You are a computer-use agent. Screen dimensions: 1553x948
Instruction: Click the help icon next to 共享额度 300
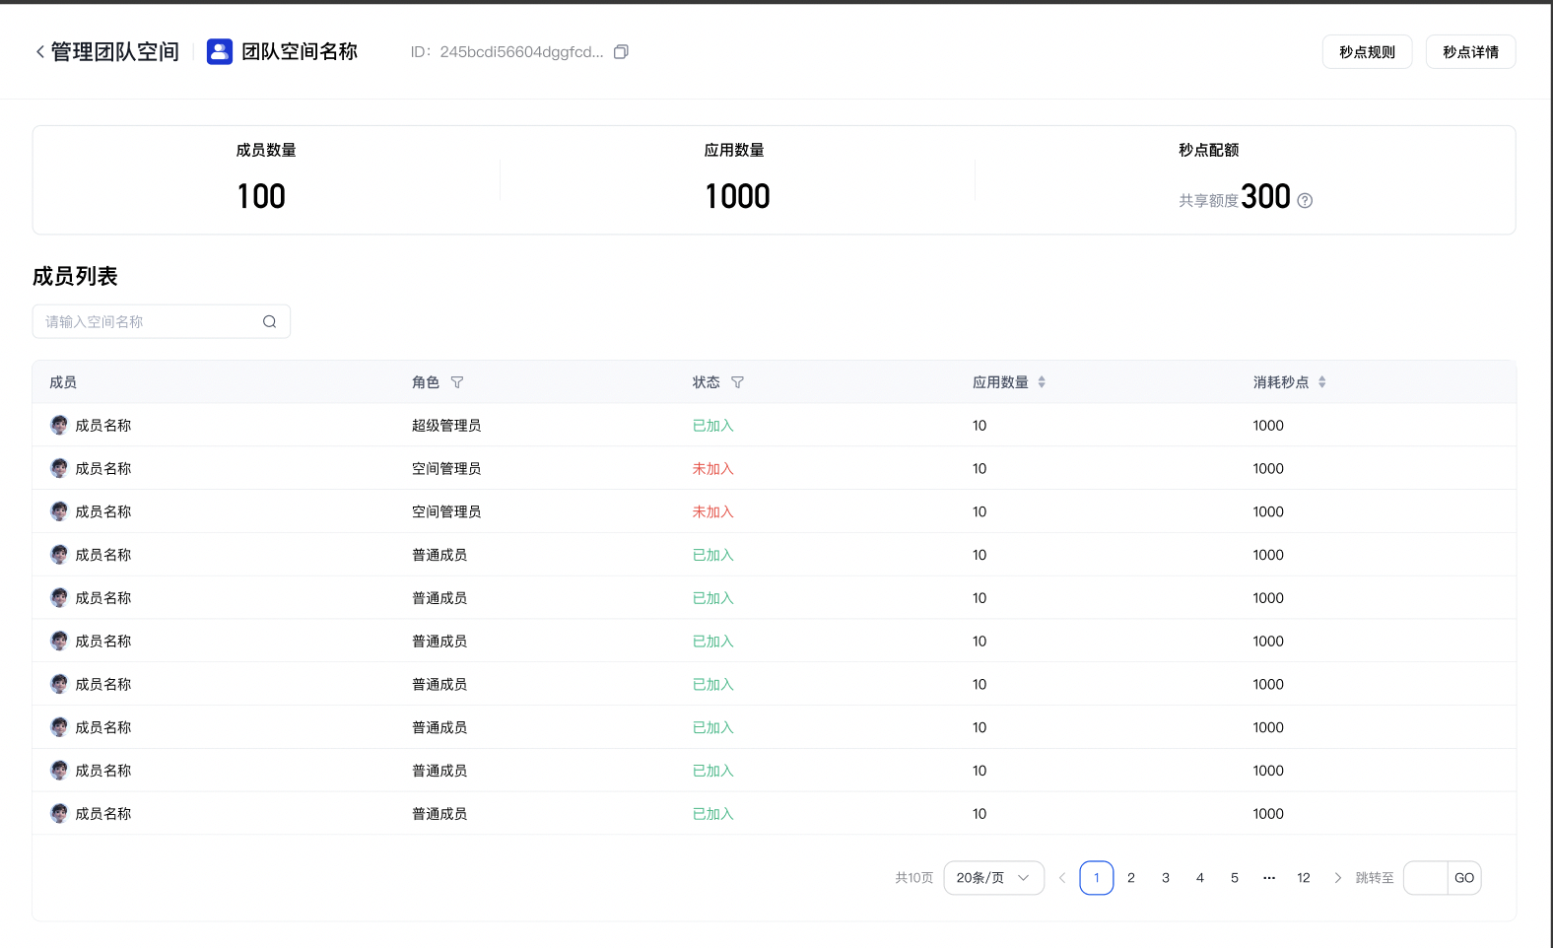pyautogui.click(x=1305, y=201)
